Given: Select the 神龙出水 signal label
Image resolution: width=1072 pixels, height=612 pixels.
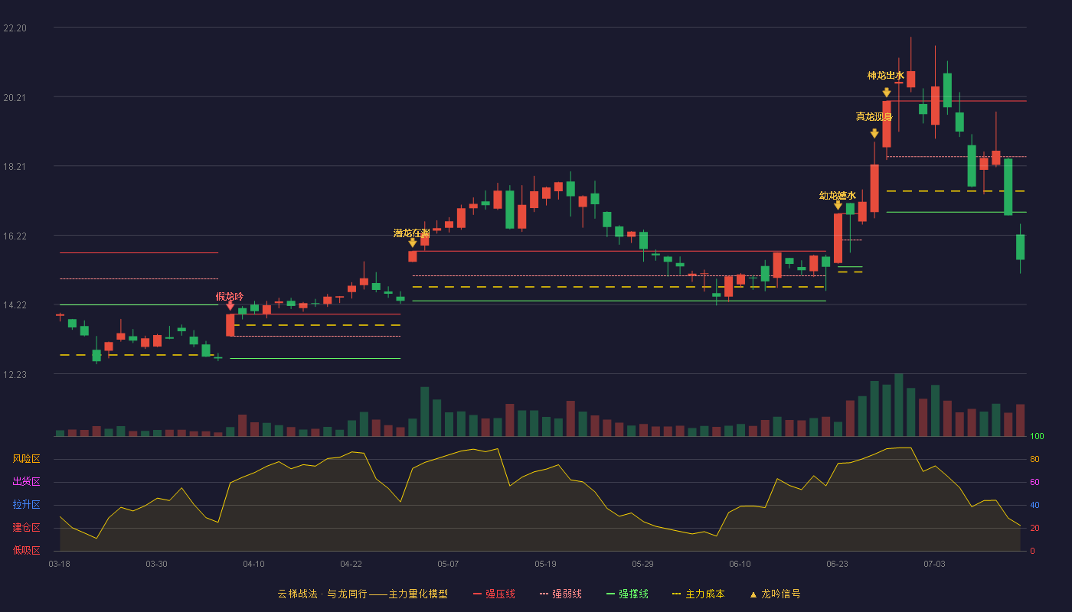Looking at the screenshot, I should tap(886, 76).
